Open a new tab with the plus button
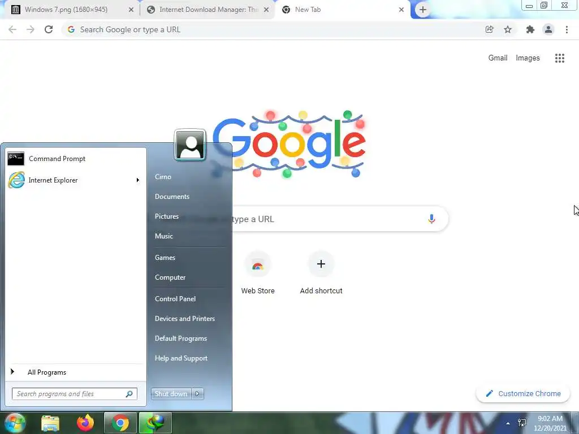This screenshot has width=579, height=434. click(x=423, y=10)
